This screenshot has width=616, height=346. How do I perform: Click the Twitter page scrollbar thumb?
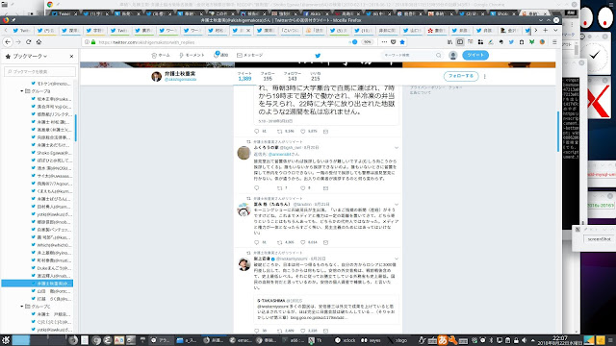click(x=558, y=132)
